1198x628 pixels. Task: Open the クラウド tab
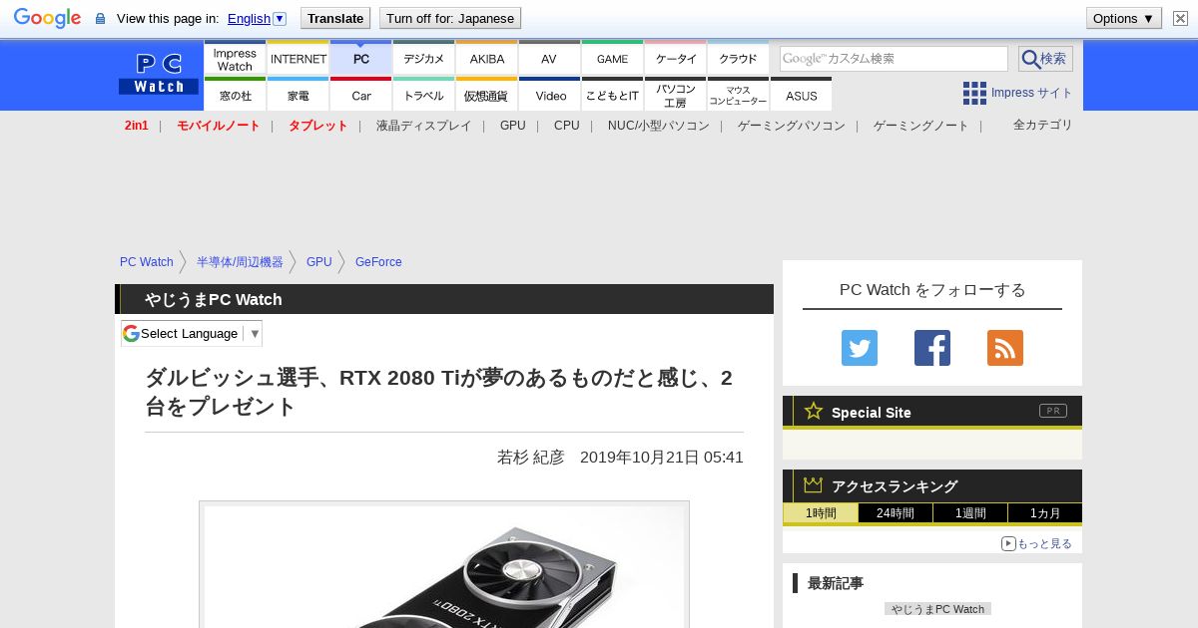(x=738, y=58)
